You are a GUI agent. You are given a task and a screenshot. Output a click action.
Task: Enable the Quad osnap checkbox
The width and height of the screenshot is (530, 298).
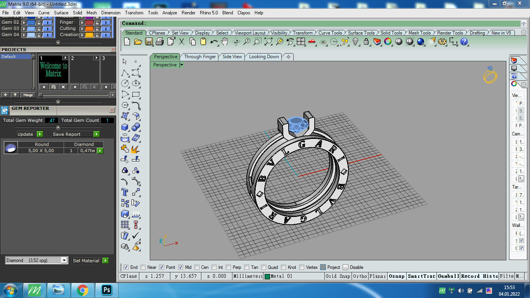(x=263, y=267)
